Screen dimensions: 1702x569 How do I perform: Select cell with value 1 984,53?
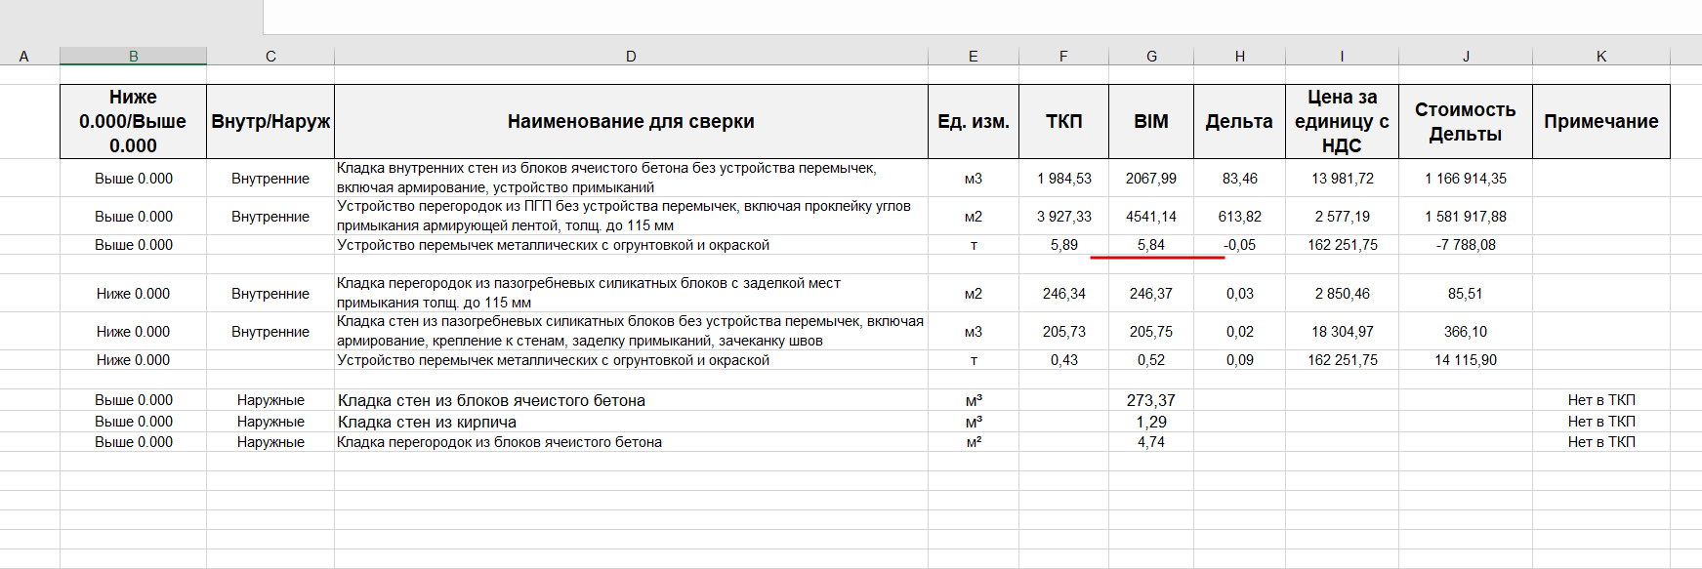click(x=1063, y=179)
